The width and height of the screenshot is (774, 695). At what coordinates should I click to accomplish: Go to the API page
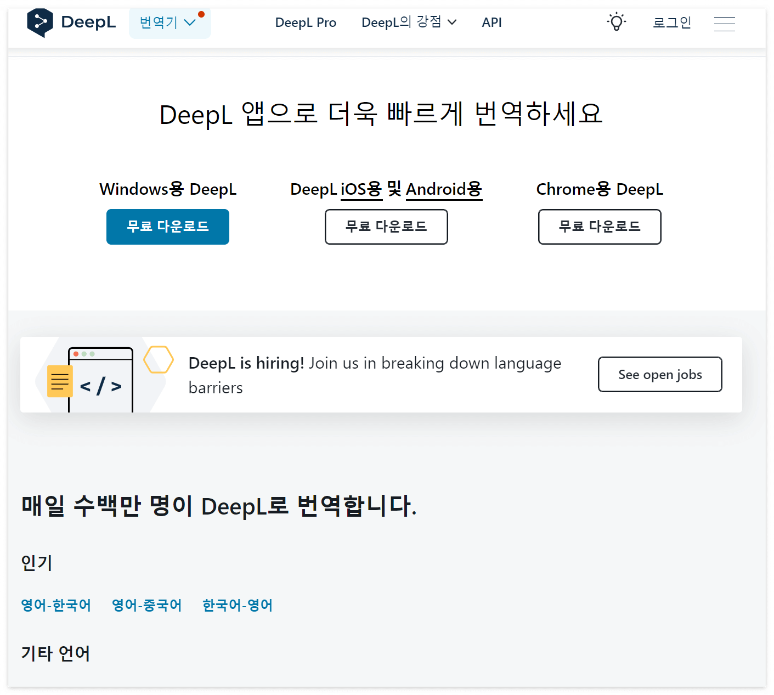click(x=491, y=22)
